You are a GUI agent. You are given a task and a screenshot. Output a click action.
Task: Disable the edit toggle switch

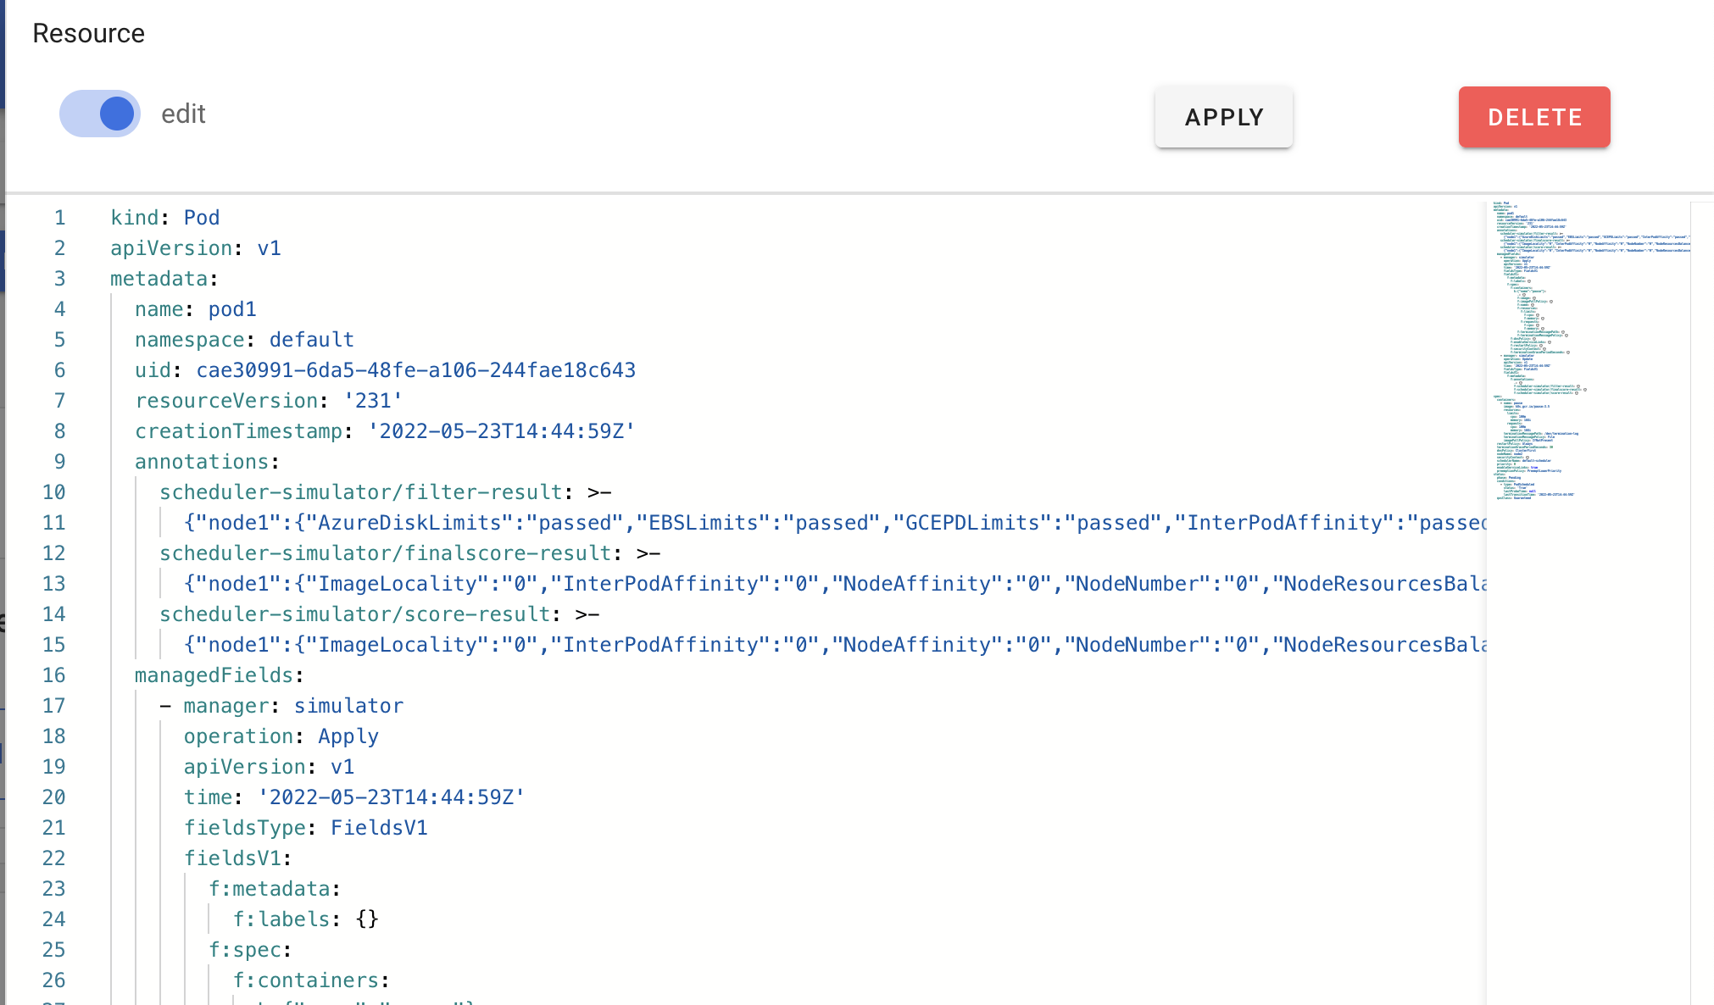100,113
